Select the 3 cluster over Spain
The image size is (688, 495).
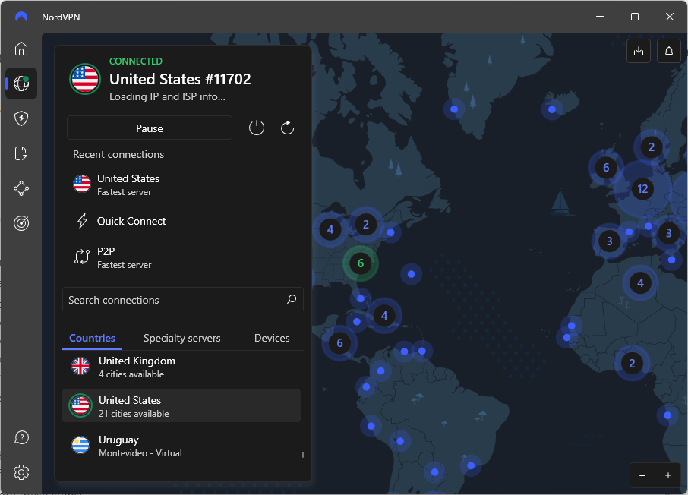[x=609, y=241]
